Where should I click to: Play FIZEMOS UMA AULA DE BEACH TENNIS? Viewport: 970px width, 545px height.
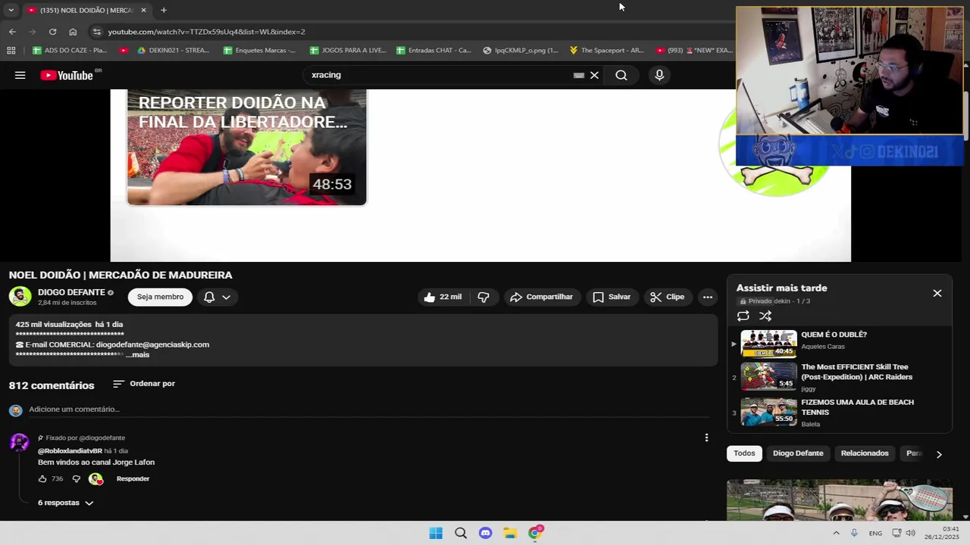840,413
